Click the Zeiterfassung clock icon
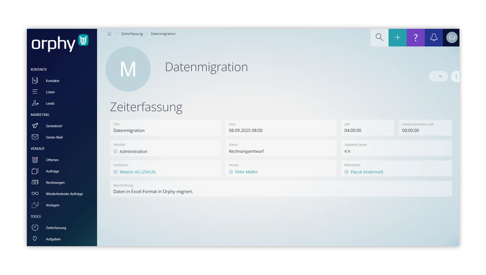 (x=35, y=228)
